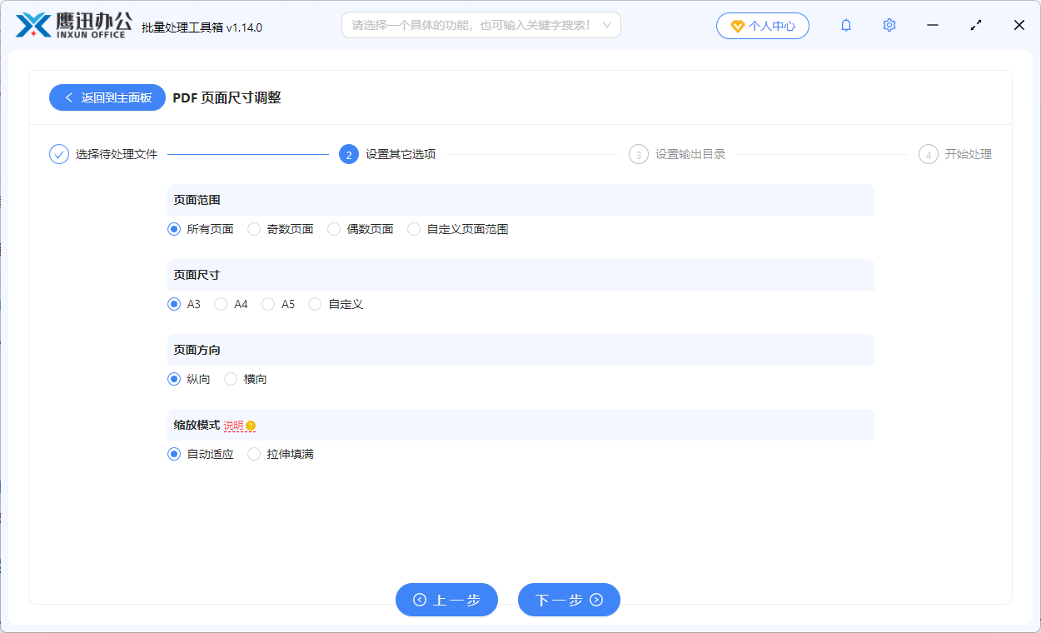1041x633 pixels.
Task: Click the help icon next to 说明
Action: (x=252, y=425)
